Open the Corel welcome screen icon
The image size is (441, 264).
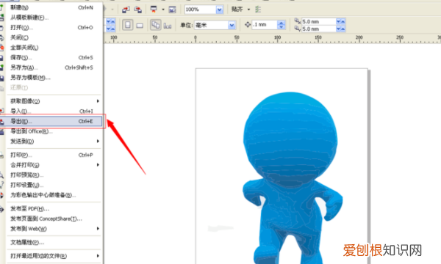pyautogui.click(x=172, y=10)
